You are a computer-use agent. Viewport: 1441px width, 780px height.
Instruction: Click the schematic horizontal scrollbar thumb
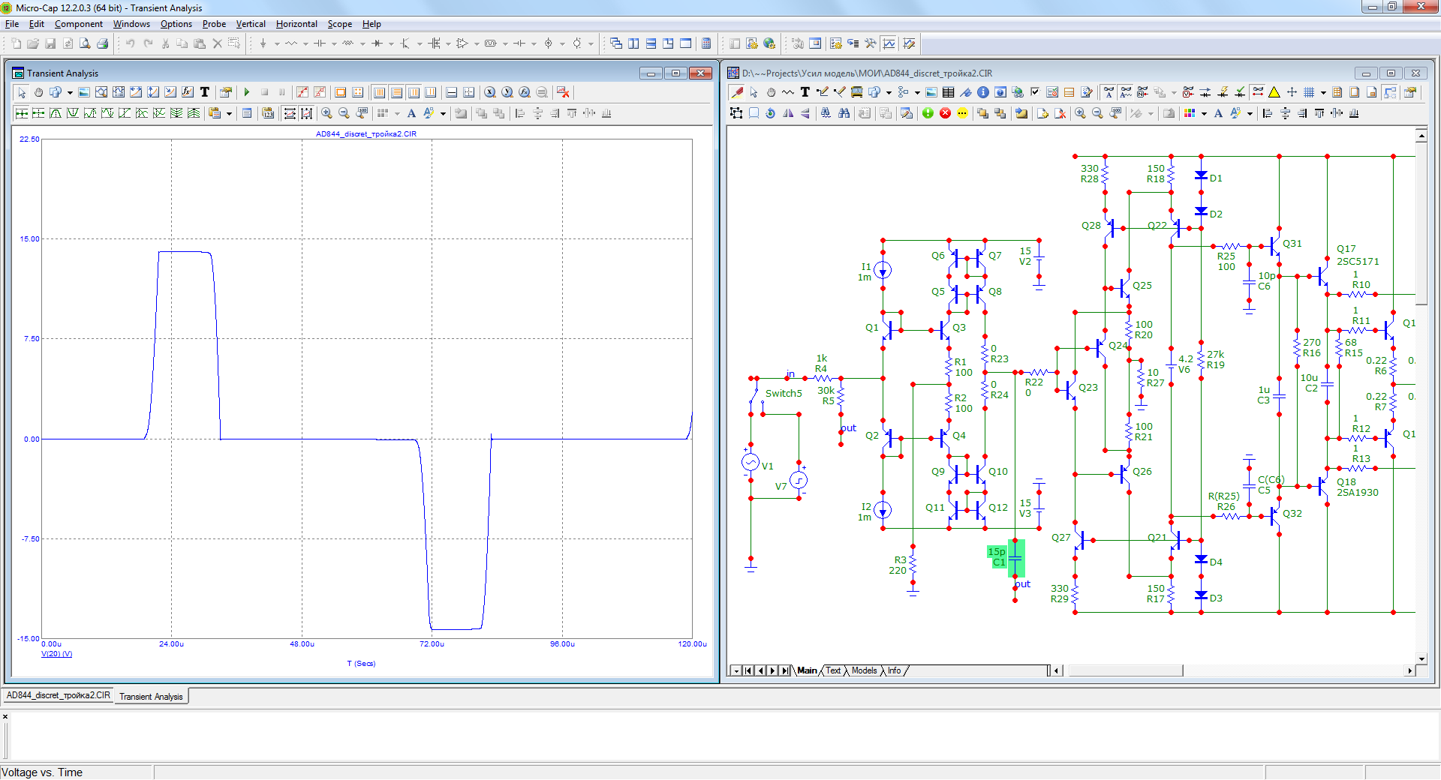tap(1125, 670)
